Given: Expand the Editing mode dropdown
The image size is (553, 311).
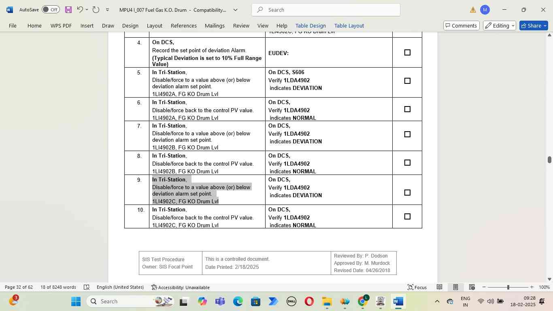Looking at the screenshot, I should click(500, 26).
